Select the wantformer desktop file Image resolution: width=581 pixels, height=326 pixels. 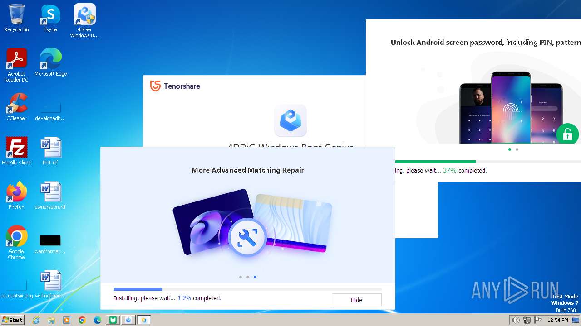tap(50, 244)
